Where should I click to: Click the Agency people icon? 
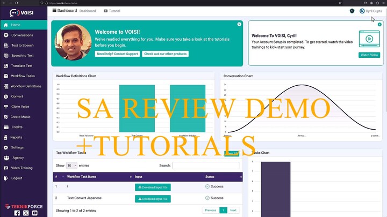click(6, 158)
